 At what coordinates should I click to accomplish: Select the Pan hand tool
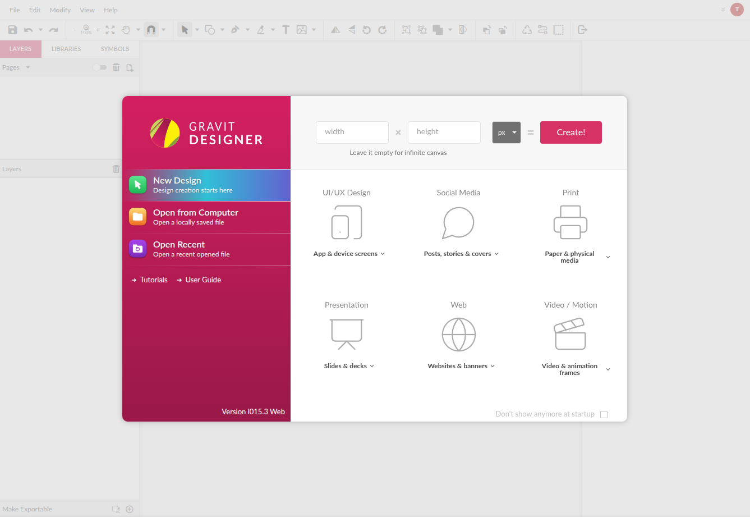pos(127,30)
